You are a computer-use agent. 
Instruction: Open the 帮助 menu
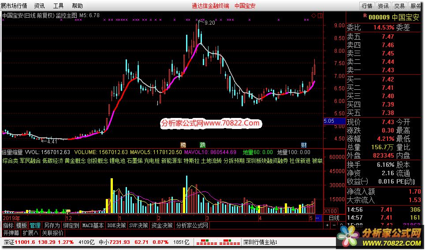[x=77, y=6]
